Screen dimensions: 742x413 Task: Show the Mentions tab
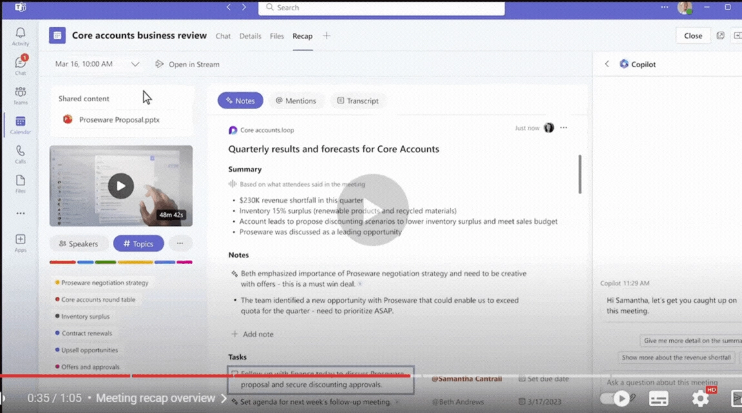(296, 100)
